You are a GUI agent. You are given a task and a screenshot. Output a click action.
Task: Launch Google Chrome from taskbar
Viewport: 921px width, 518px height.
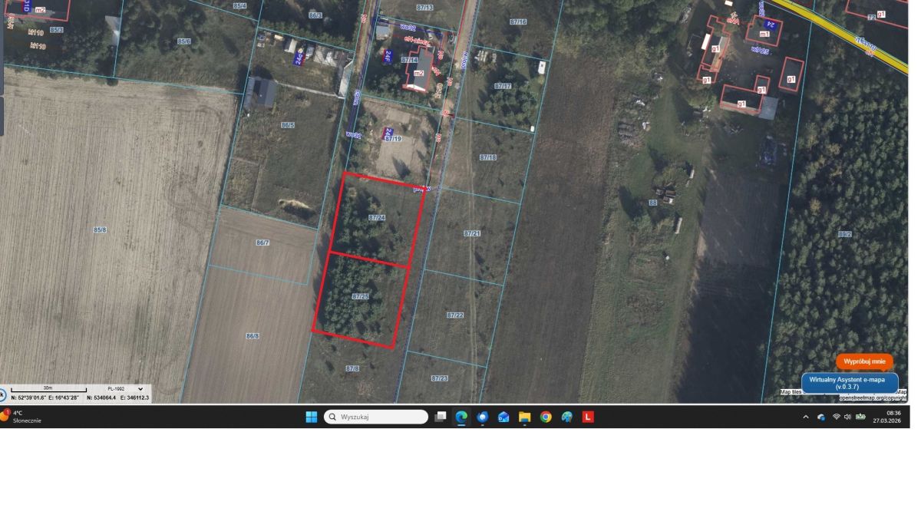click(546, 417)
